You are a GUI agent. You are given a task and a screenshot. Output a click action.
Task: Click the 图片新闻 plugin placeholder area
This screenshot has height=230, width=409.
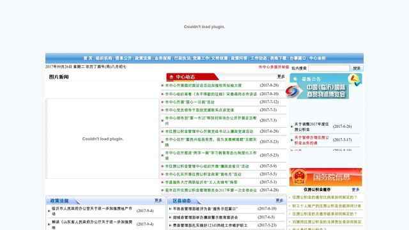[x=102, y=139]
